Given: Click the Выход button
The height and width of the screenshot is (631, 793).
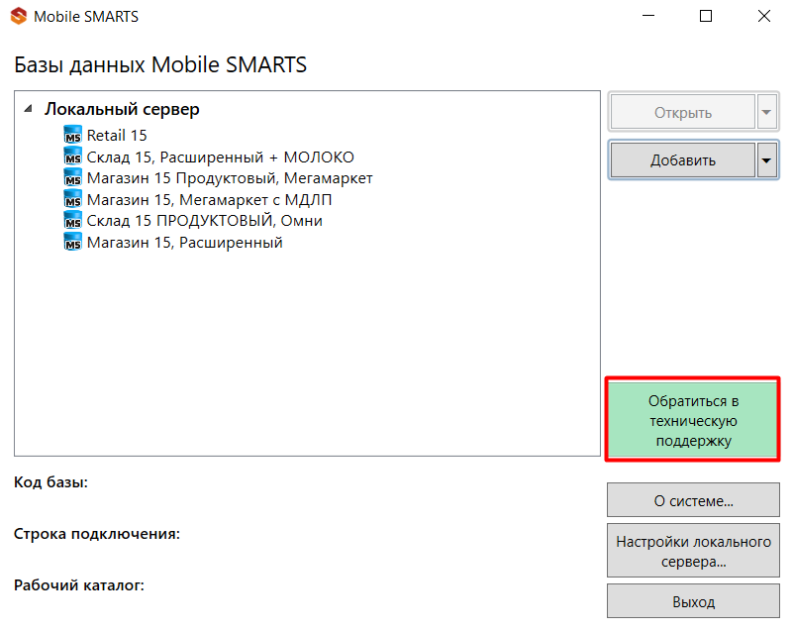Looking at the screenshot, I should 693,601.
